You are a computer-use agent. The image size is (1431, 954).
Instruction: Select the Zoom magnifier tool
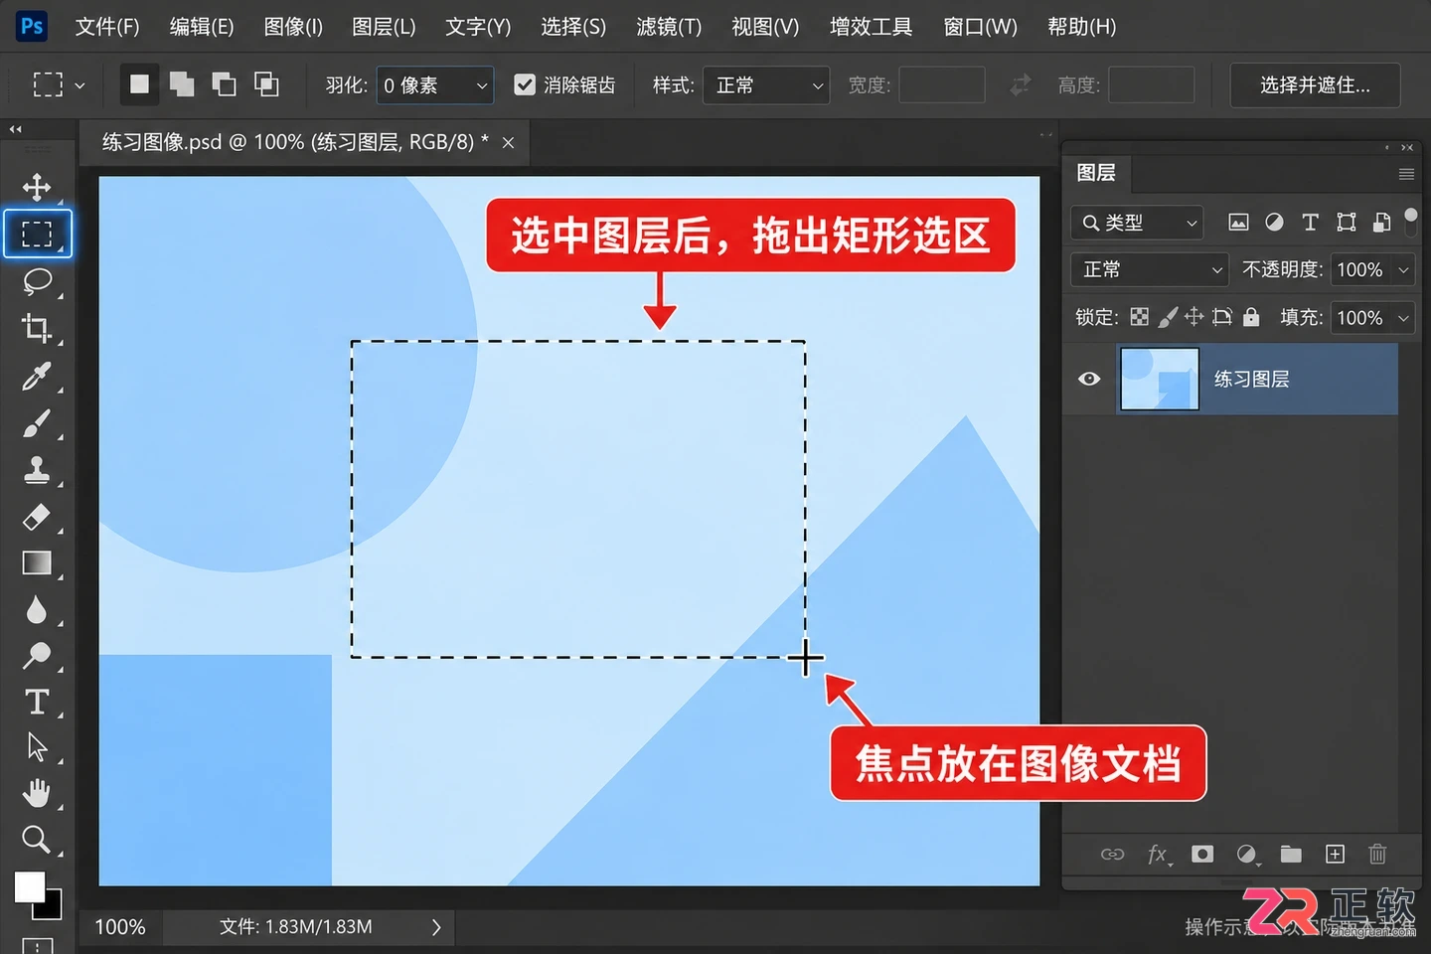[x=37, y=840]
